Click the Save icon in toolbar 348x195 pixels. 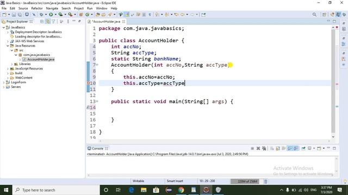tap(14, 15)
